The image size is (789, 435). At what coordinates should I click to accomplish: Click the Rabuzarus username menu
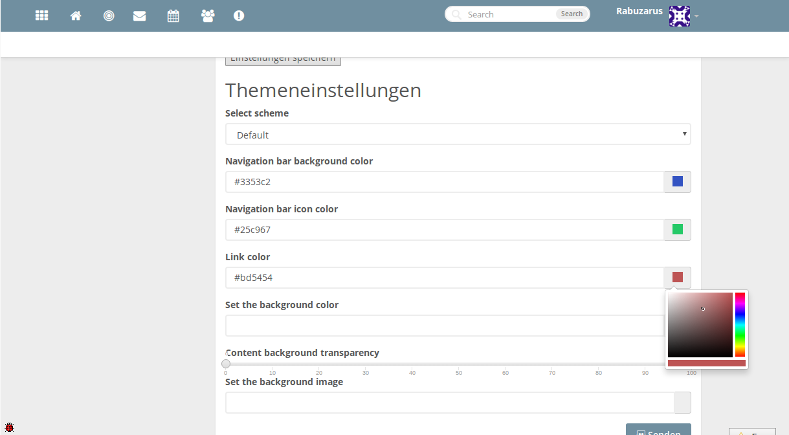pos(639,11)
